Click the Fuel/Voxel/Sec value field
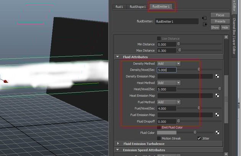 tap(167, 108)
